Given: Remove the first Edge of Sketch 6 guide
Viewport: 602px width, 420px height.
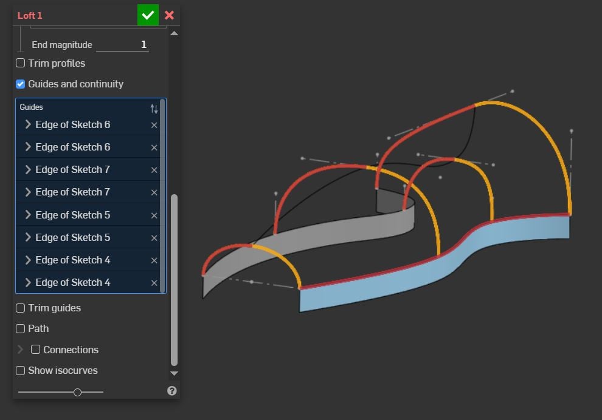Looking at the screenshot, I should tap(154, 125).
